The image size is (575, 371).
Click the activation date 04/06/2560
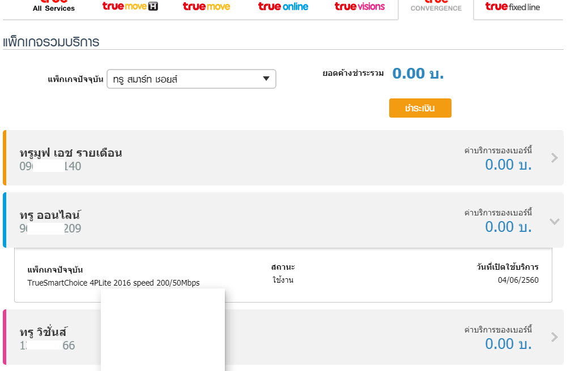(x=518, y=280)
